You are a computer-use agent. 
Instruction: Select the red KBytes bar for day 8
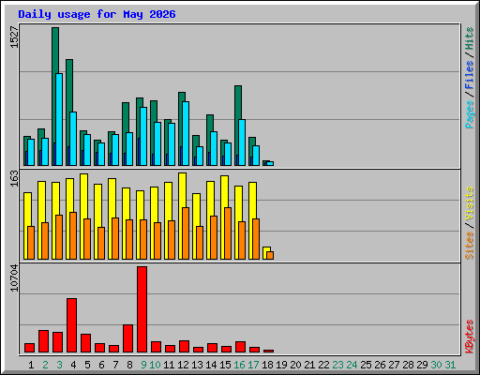click(x=127, y=338)
